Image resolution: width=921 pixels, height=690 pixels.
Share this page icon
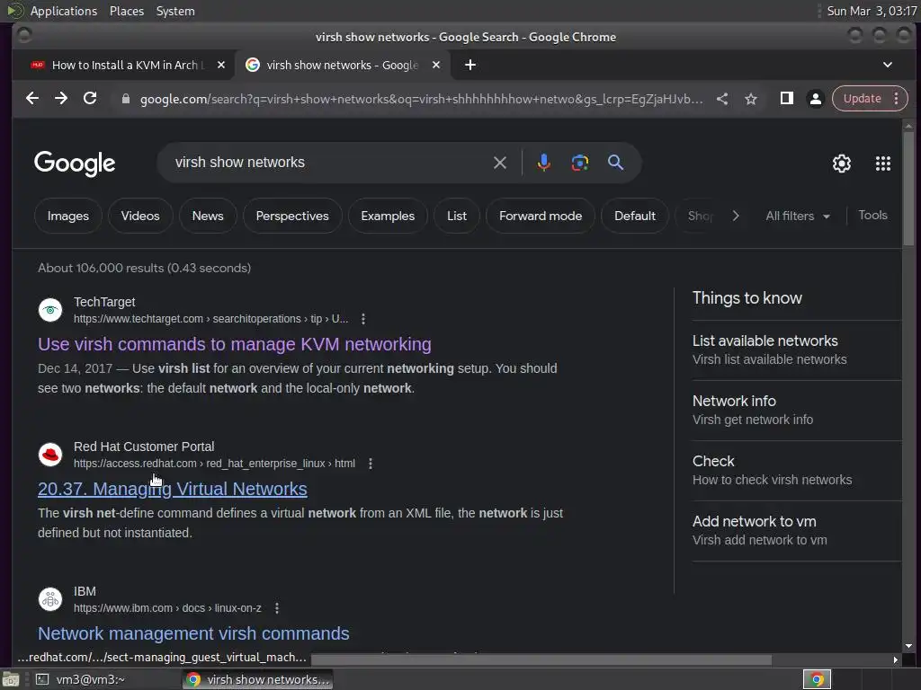pos(722,99)
